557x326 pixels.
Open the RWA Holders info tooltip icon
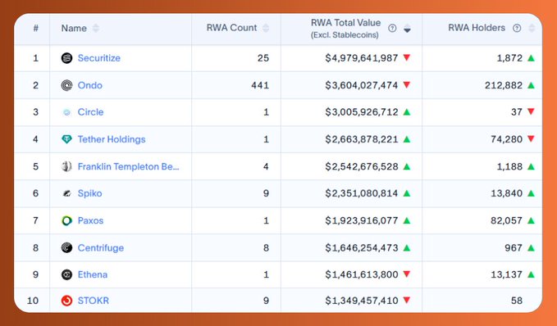coord(517,28)
